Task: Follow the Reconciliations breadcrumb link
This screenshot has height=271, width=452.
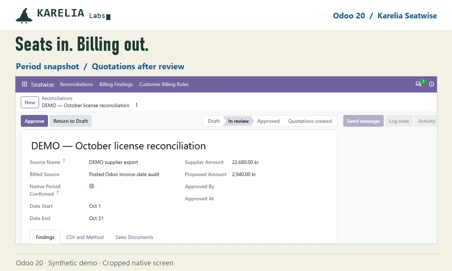Action: pos(57,98)
